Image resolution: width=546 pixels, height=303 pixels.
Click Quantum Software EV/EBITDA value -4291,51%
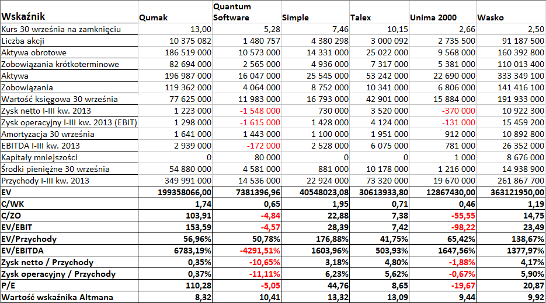259,251
